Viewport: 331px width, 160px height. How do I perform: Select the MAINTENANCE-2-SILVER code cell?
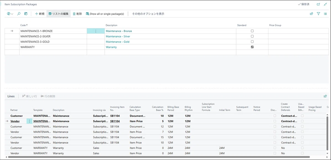pos(53,36)
